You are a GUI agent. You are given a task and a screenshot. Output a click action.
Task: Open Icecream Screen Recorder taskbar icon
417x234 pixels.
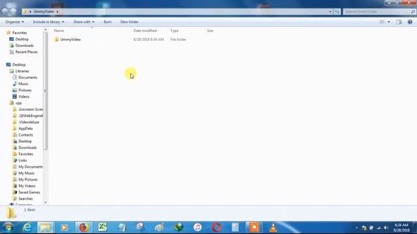[x=254, y=227]
